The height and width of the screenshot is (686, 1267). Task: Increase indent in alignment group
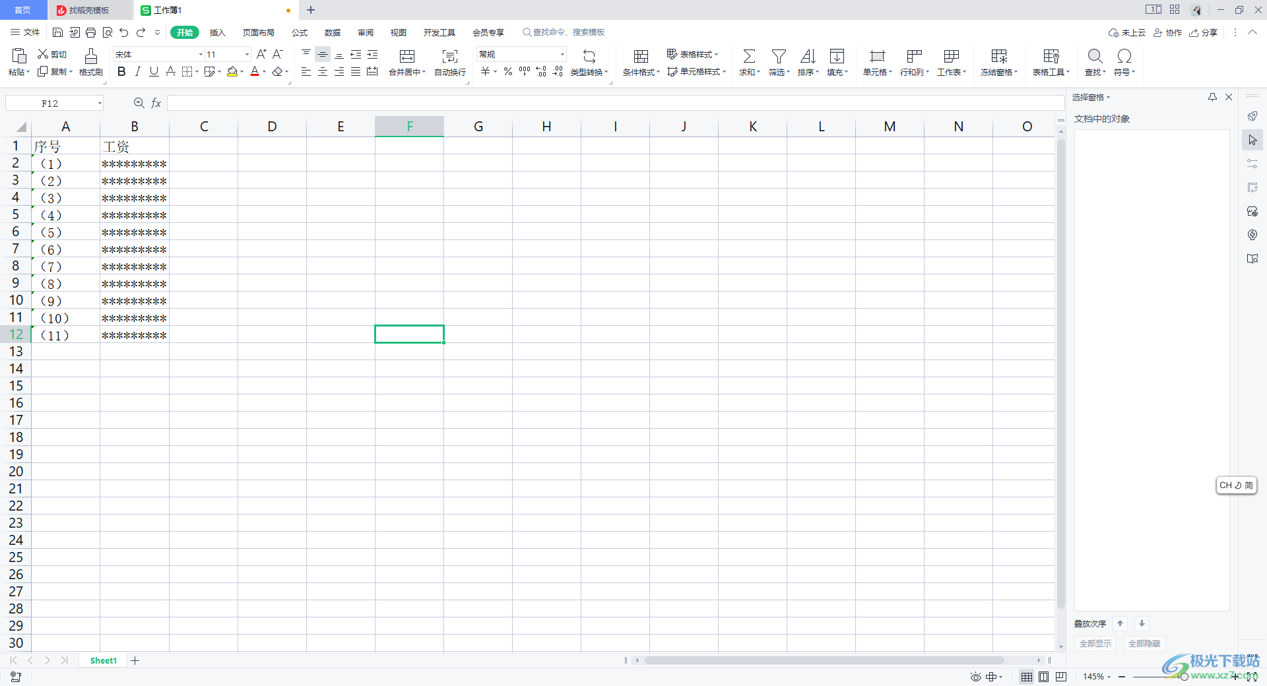372,54
